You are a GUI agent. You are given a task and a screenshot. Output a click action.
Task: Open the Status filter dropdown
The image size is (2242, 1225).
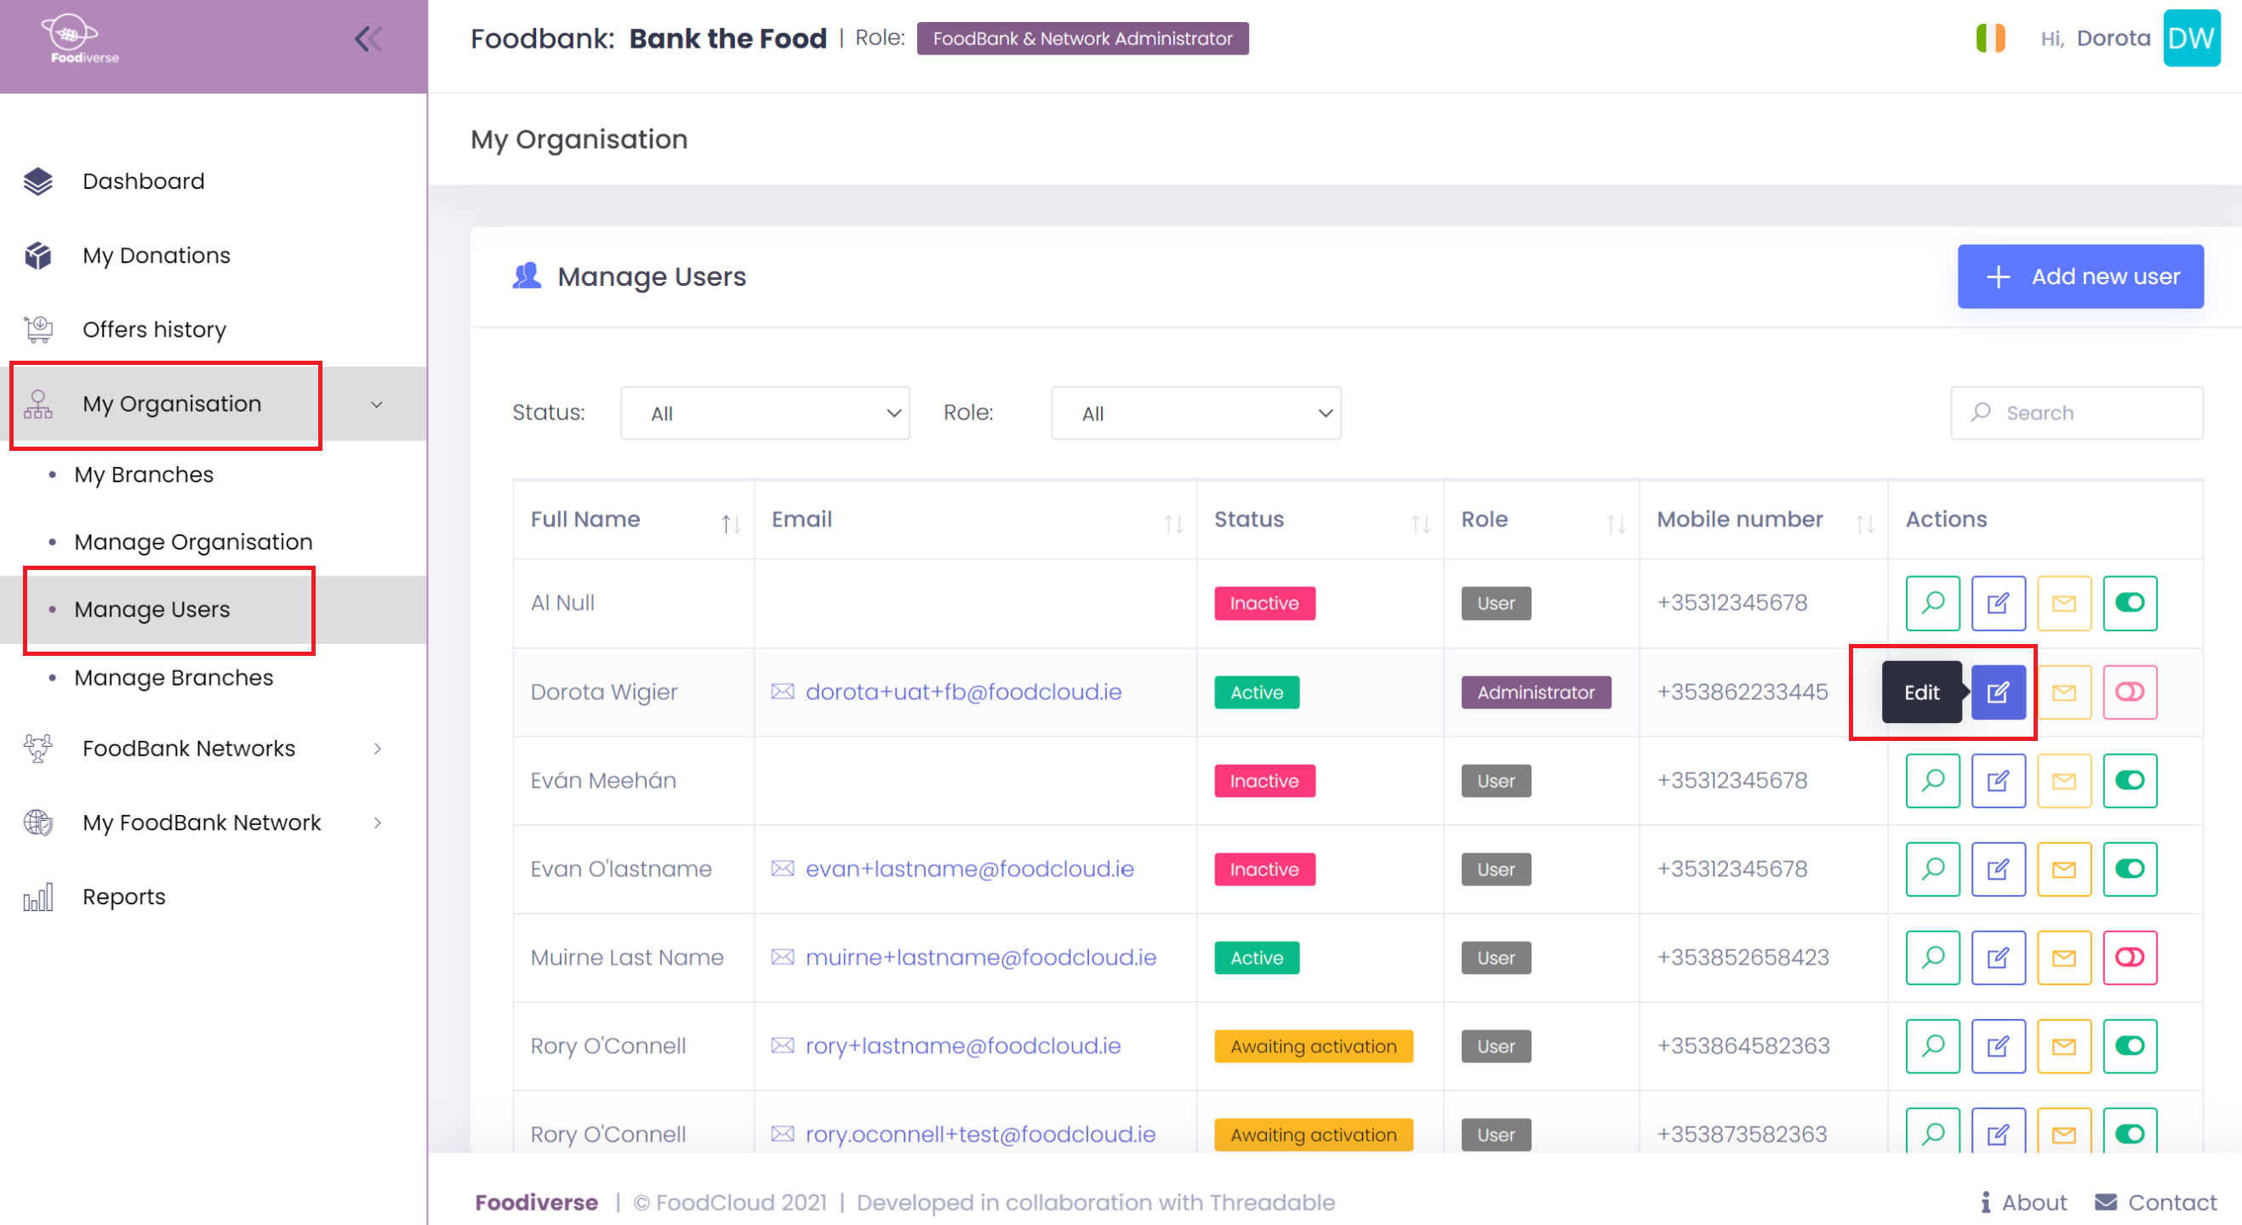[764, 413]
